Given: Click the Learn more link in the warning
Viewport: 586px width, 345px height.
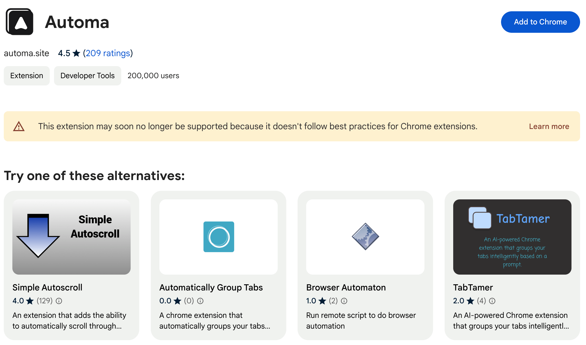Looking at the screenshot, I should [x=549, y=126].
